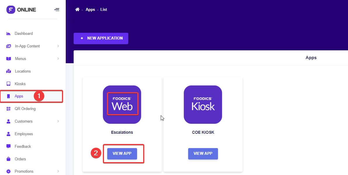This screenshot has width=348, height=175.
Task: Expand the Menus submenu chevron
Action: (x=58, y=59)
